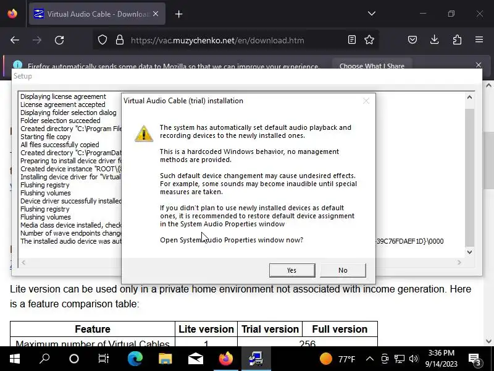Screen dimensions: 494x371
Task: Select log line 'Starting file copy'
Action: [45, 137]
